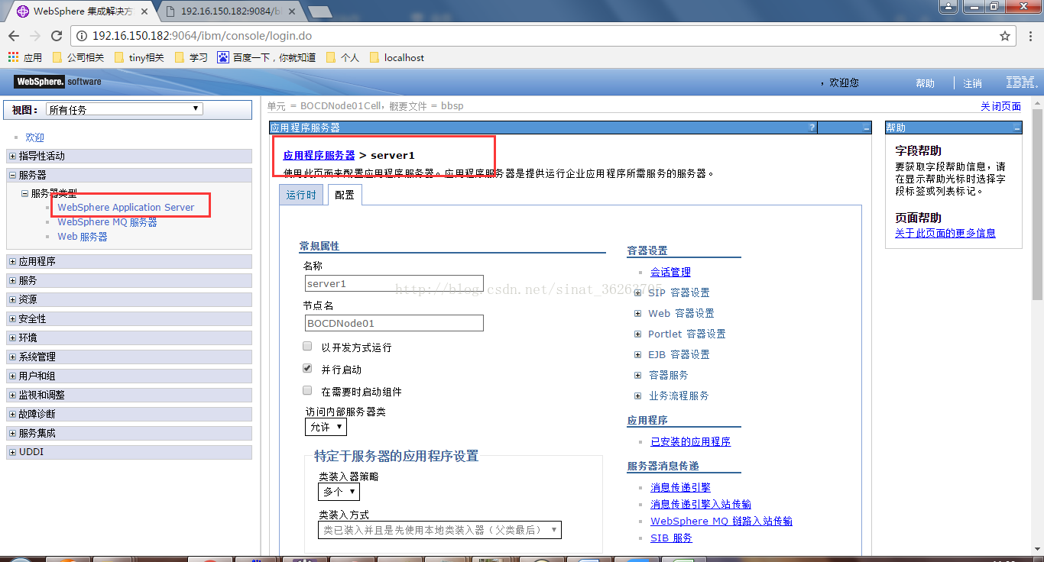Click the browser back arrow
Screen dimensions: 1044x562
14,36
